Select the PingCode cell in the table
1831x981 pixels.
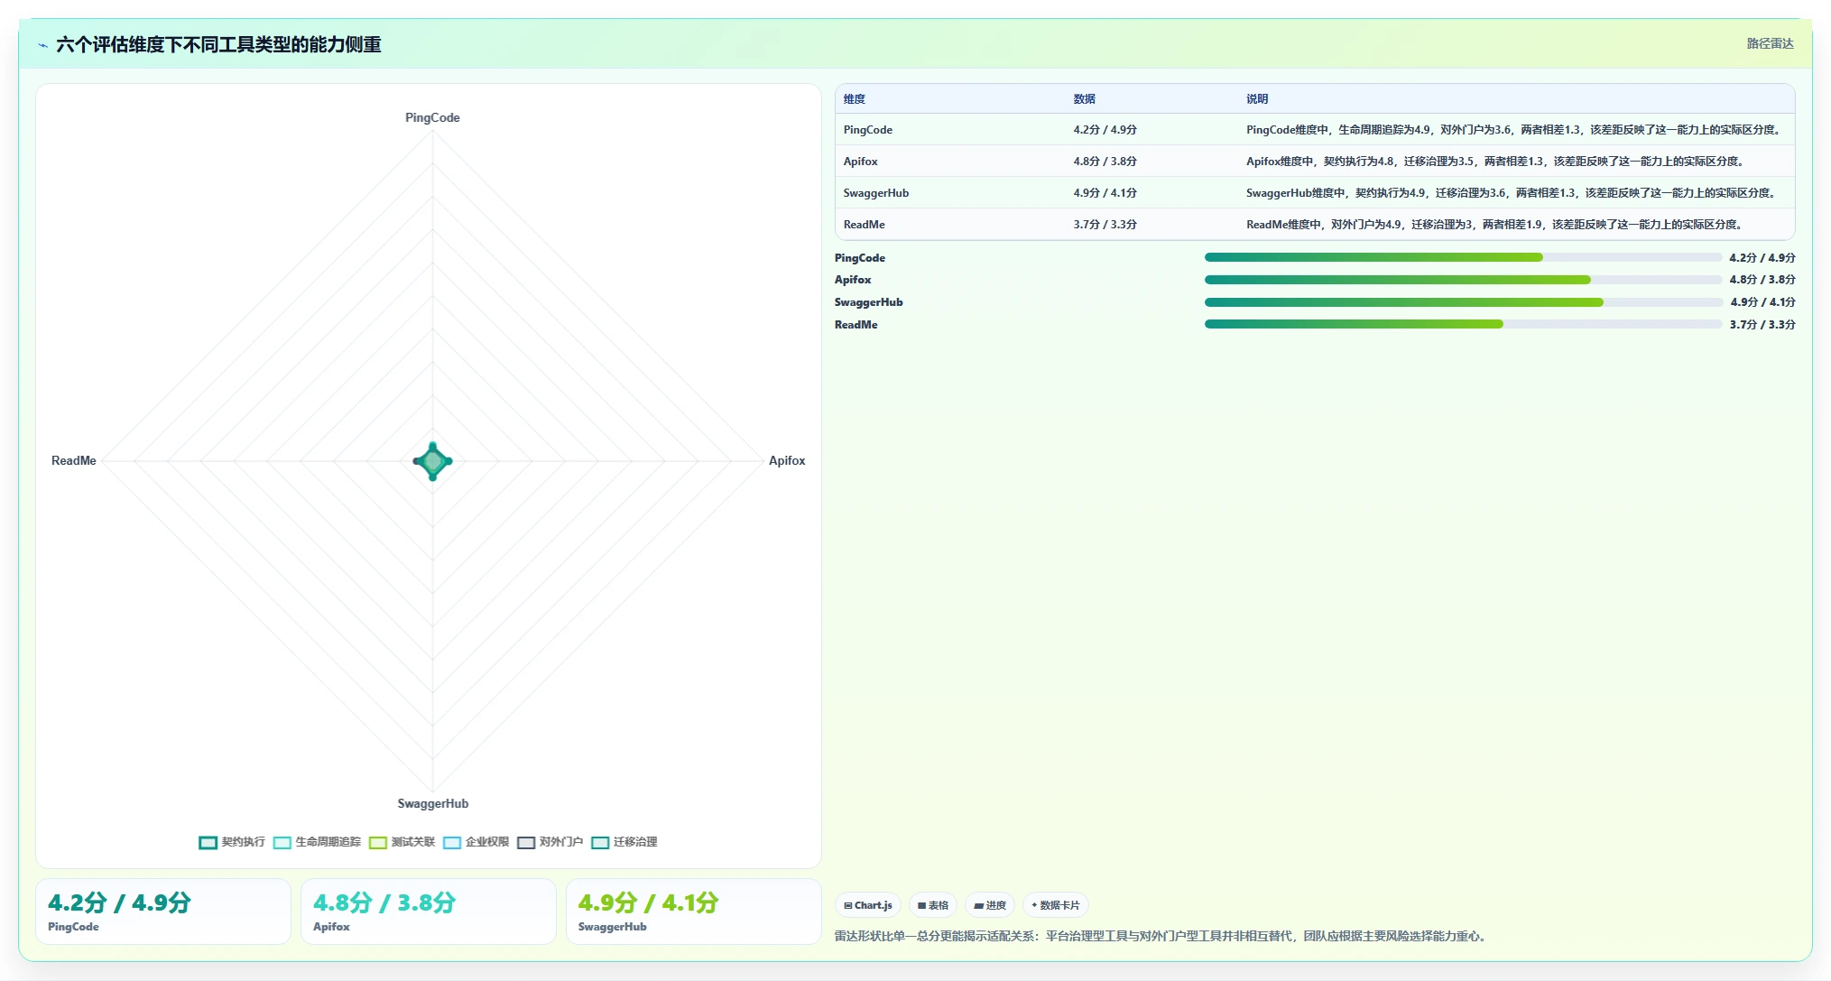click(x=868, y=130)
